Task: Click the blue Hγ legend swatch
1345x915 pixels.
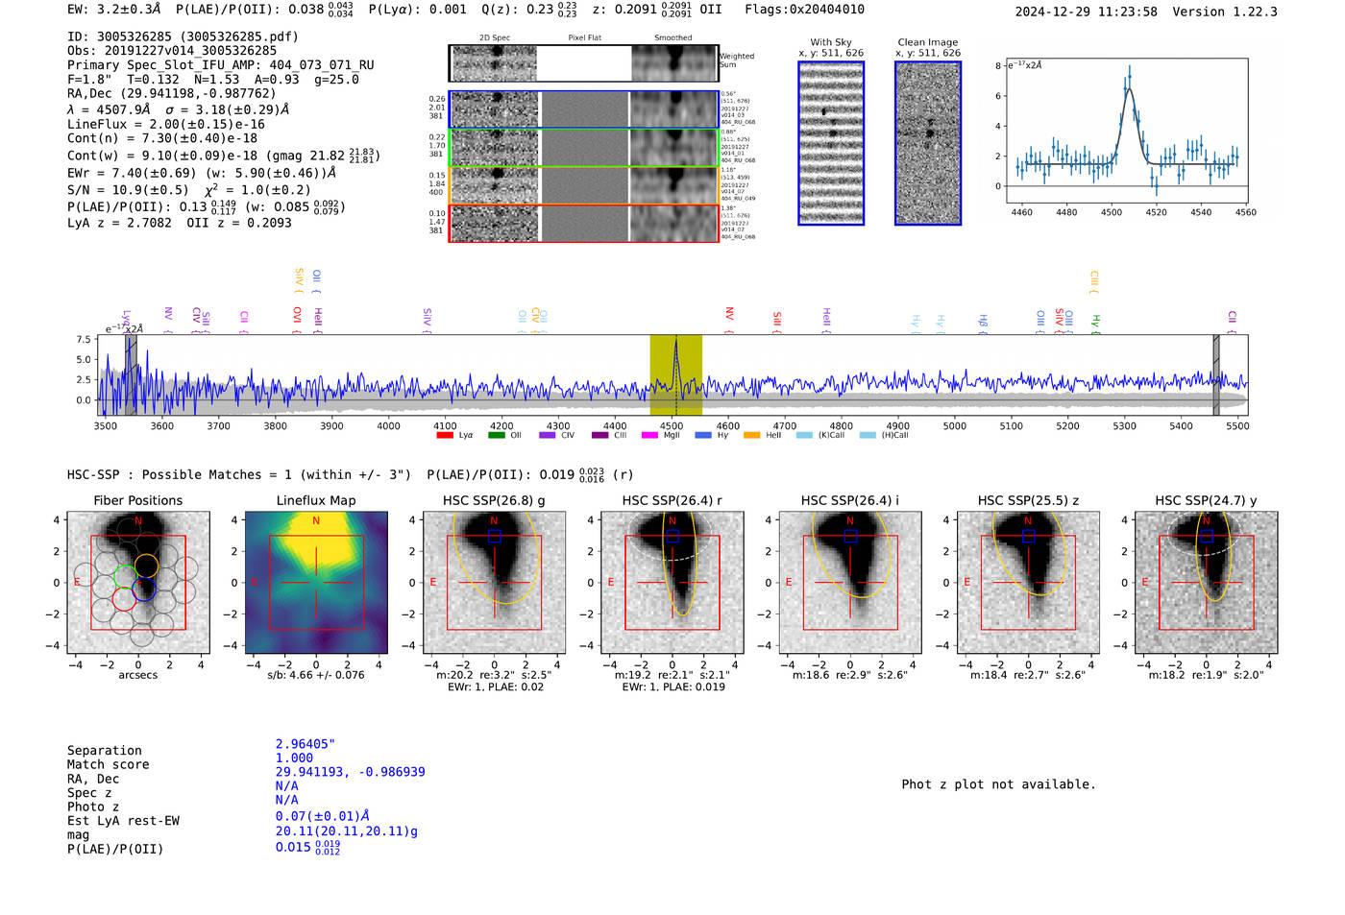Action: click(703, 435)
